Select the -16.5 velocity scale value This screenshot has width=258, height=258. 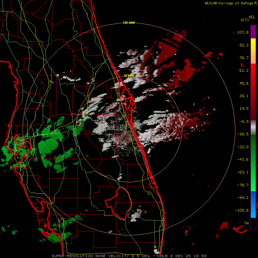(243, 134)
